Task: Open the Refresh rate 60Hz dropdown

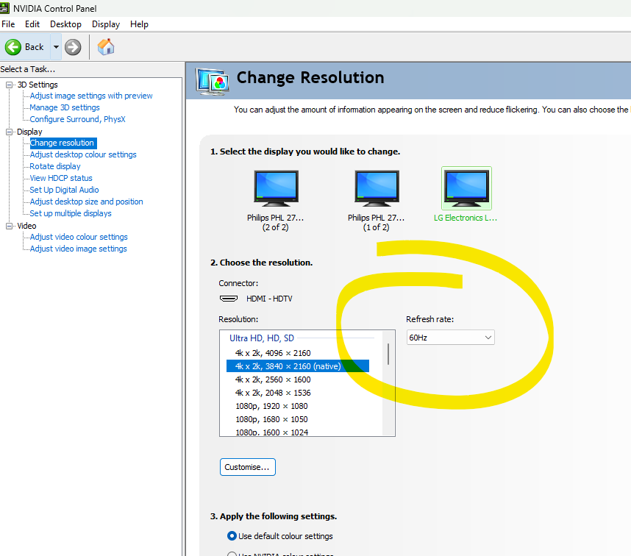Action: (x=450, y=338)
